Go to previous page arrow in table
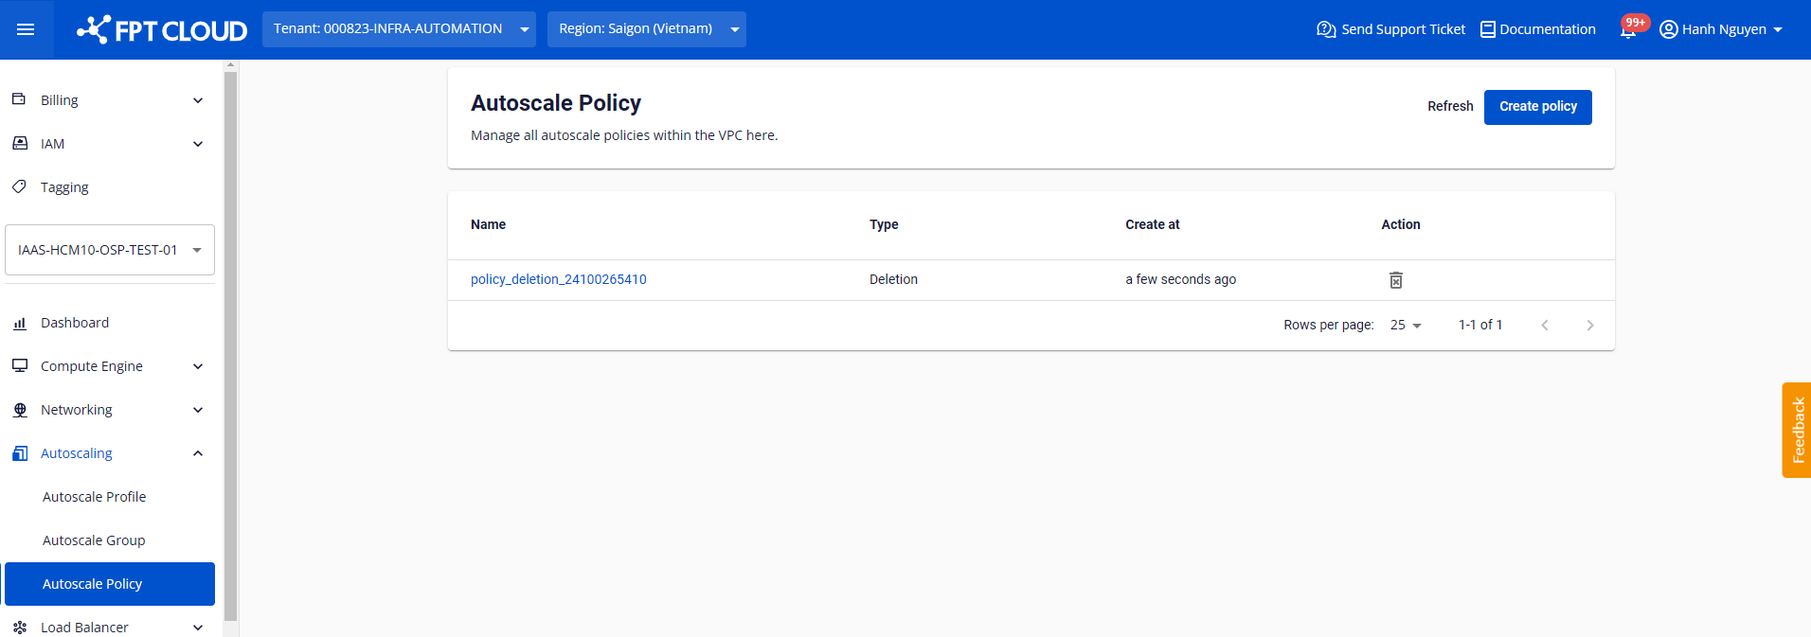1811x637 pixels. (1544, 326)
